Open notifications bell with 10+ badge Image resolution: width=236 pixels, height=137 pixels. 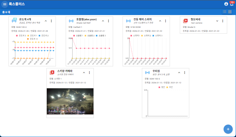[232, 4]
